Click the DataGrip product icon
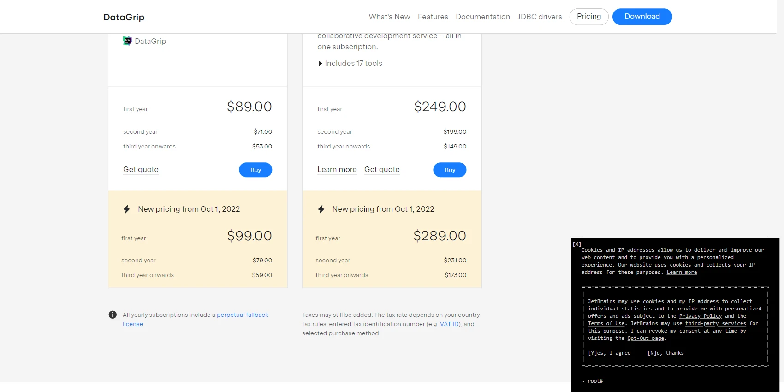The image size is (784, 392). click(127, 41)
